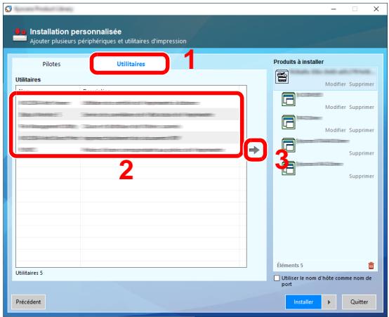Screen dimensions: 389x317
Task: Click the application icon in the title bar
Action: pos(8,9)
